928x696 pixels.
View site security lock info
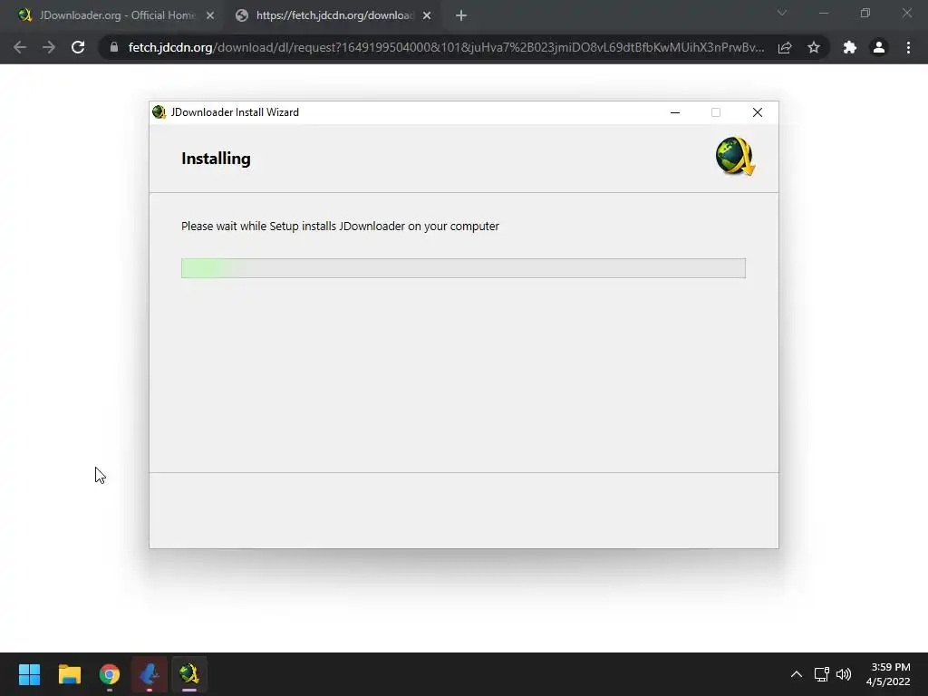click(114, 47)
